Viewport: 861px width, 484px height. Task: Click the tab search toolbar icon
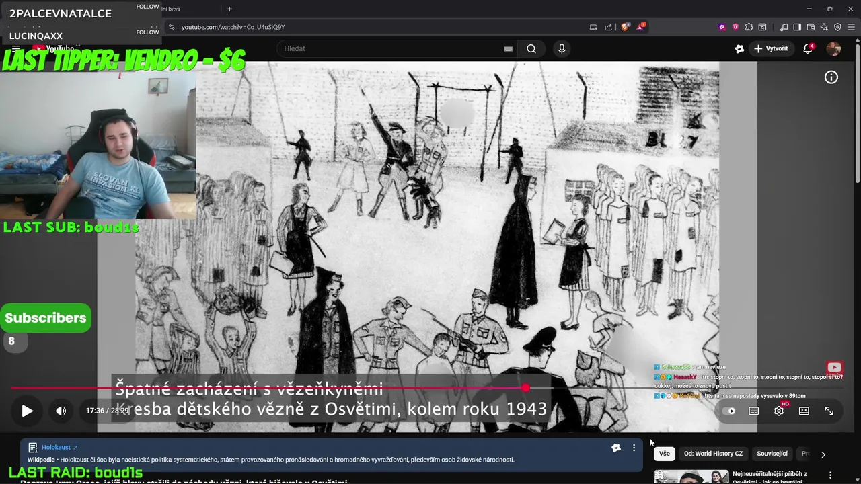click(762, 27)
